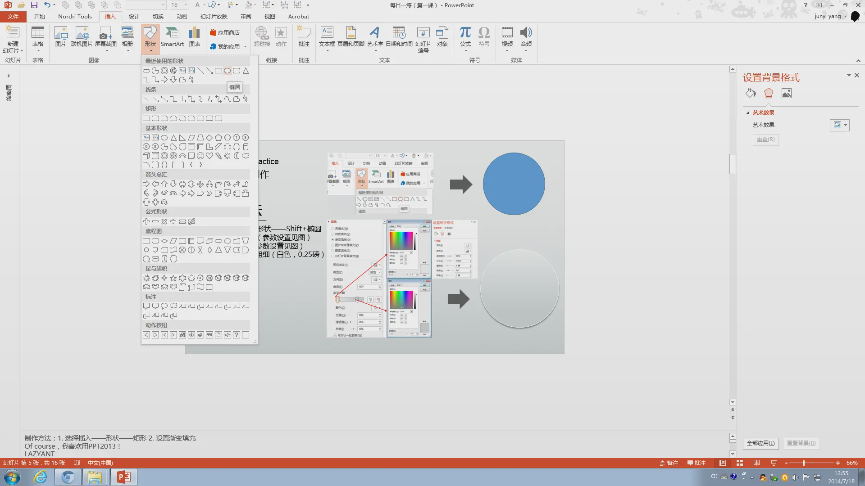
Task: Collapse the 艺术效果 section triangle
Action: 748,113
